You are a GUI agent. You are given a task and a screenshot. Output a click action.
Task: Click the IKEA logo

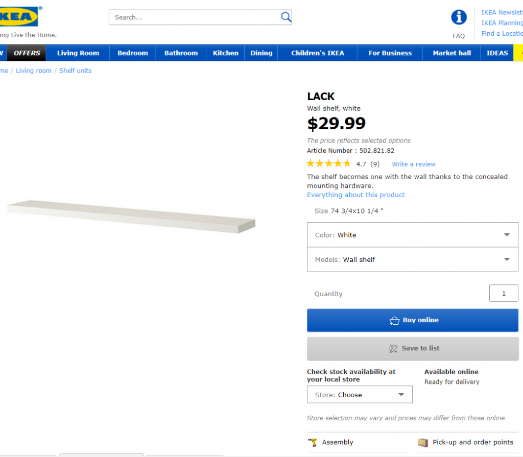coord(20,17)
